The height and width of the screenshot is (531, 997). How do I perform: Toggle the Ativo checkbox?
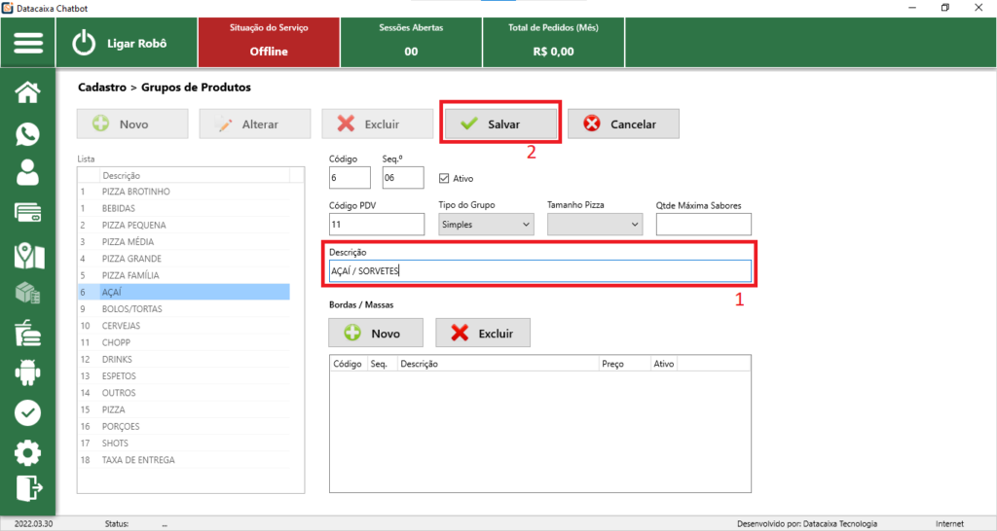[x=445, y=179]
